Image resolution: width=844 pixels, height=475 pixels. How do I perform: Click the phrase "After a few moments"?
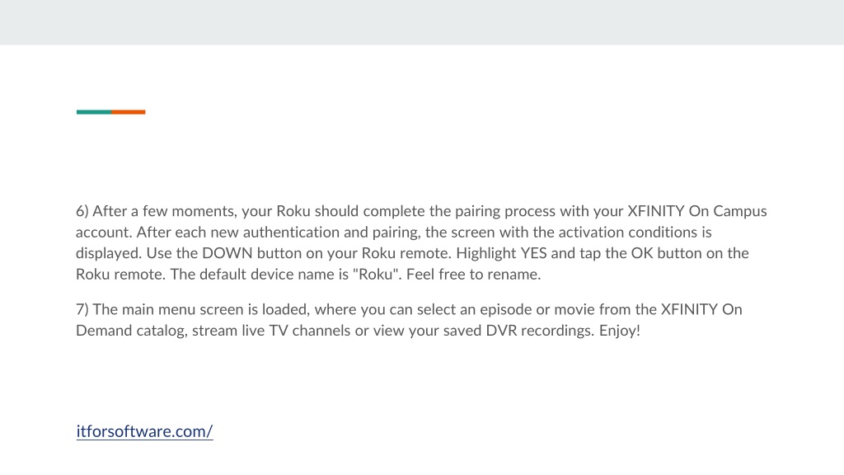pos(165,211)
